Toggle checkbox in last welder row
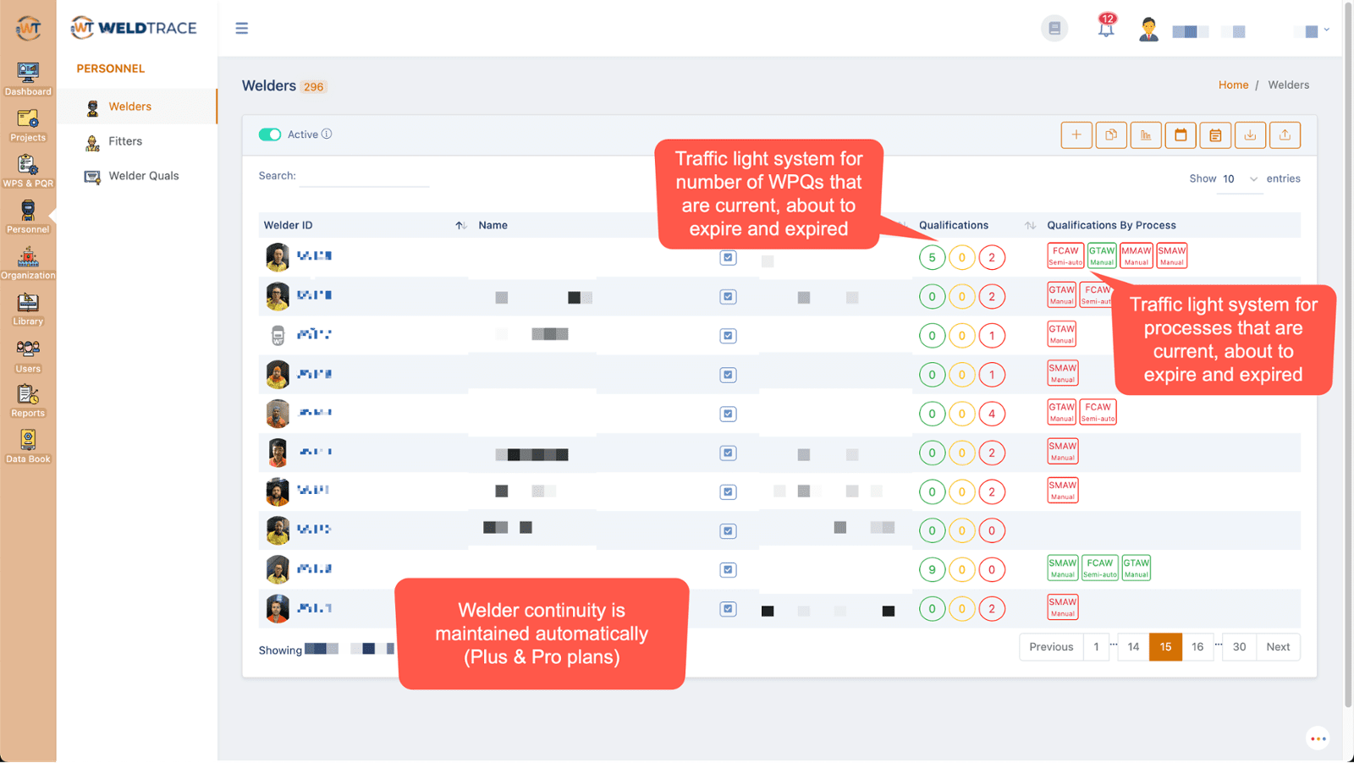Viewport: 1354px width, 763px height. click(x=728, y=609)
